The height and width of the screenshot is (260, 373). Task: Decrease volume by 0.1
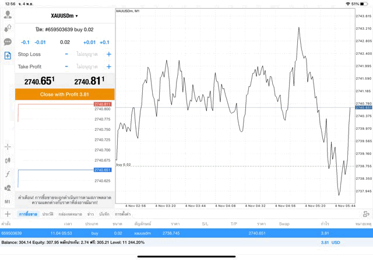(x=25, y=42)
